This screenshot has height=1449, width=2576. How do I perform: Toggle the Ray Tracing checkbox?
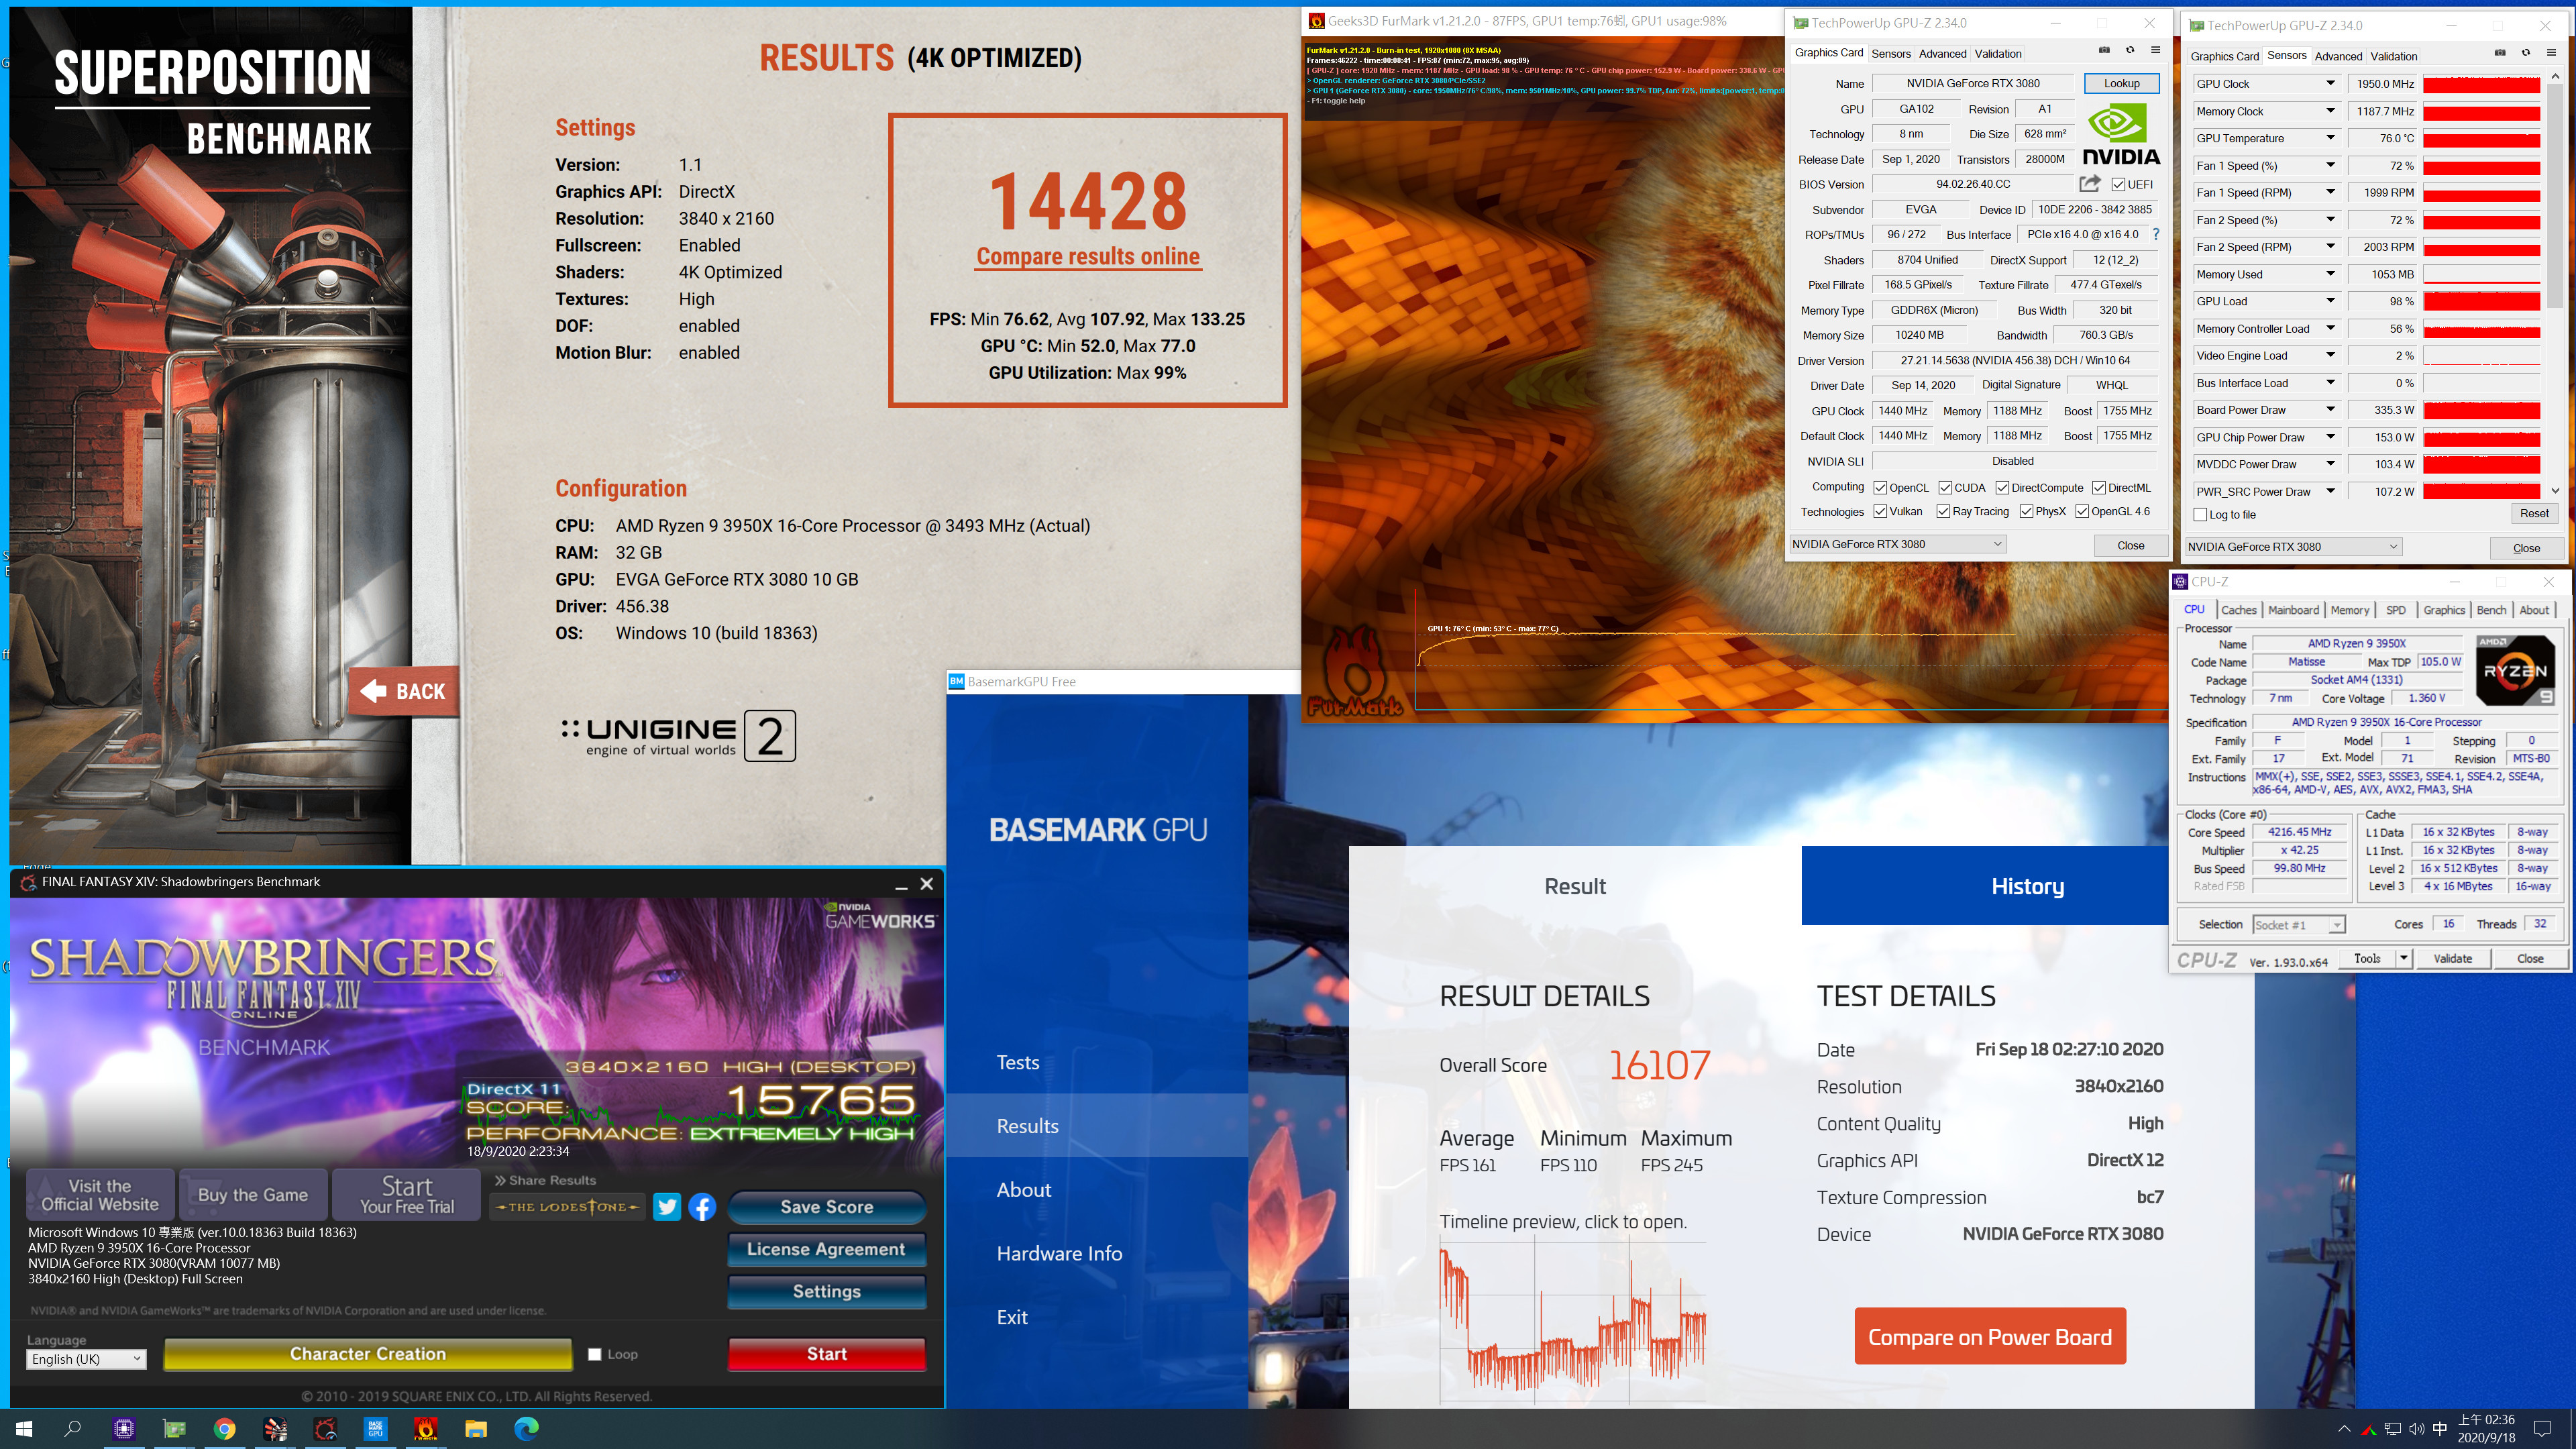pos(1943,511)
